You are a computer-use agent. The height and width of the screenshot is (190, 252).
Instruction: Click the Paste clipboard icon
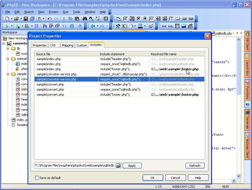tap(77, 19)
